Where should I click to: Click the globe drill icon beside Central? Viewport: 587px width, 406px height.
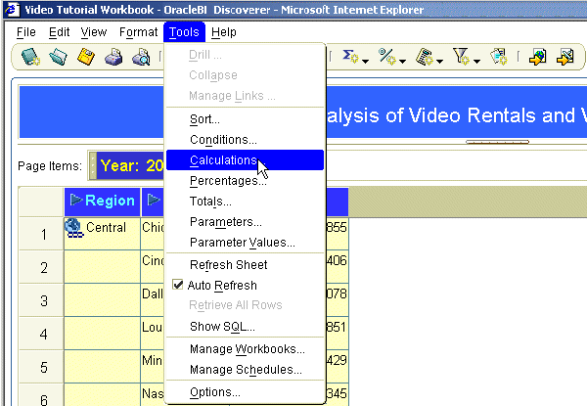[73, 228]
